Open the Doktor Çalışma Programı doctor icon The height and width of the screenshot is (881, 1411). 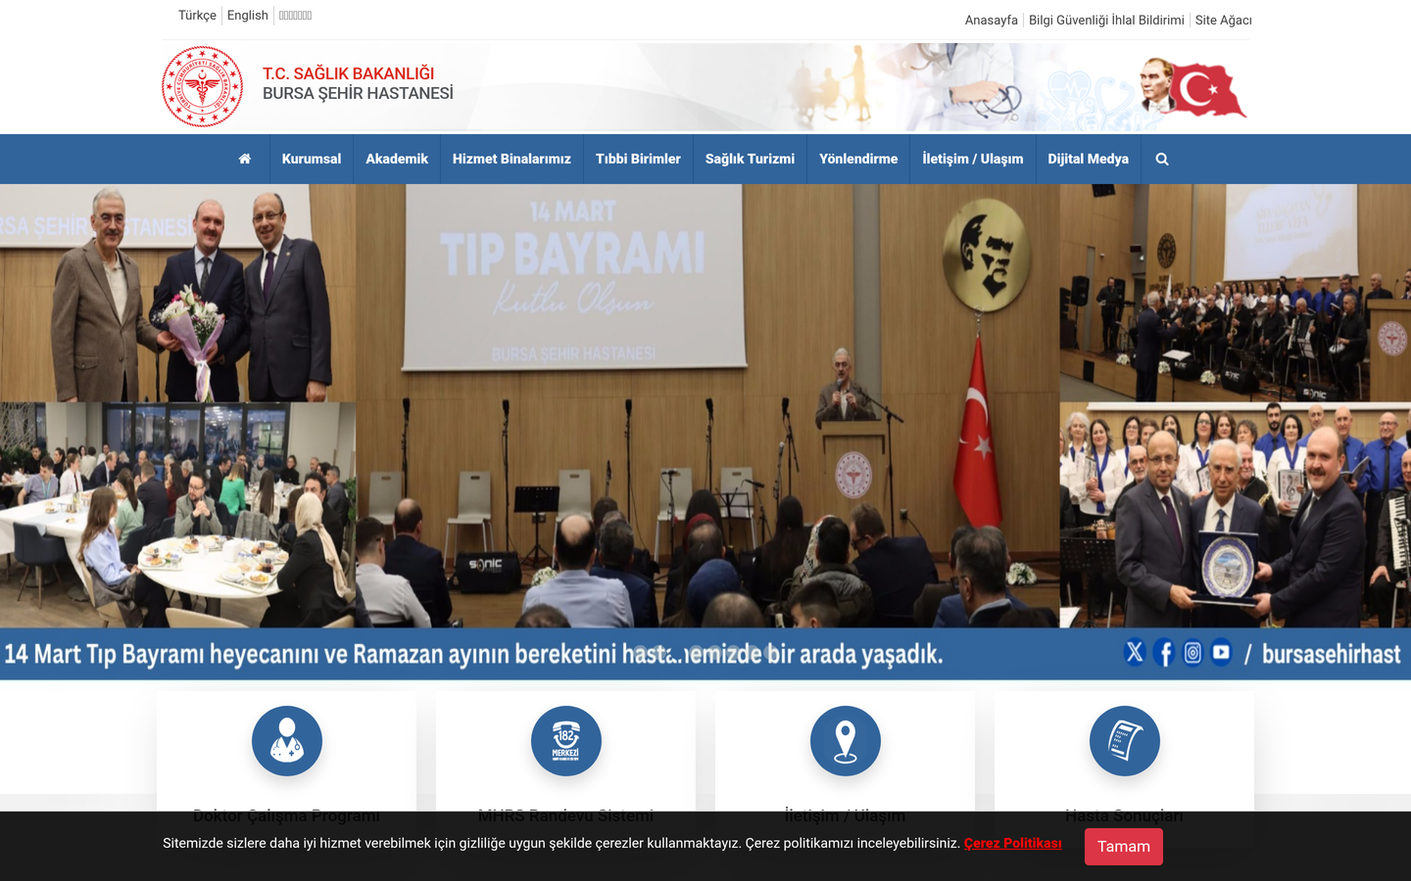[x=287, y=741]
